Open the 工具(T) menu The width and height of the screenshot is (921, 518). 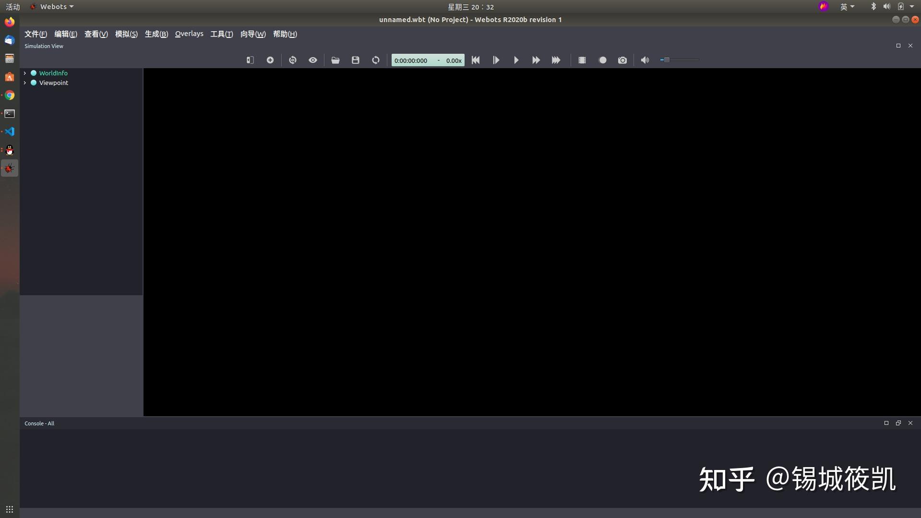tap(221, 34)
